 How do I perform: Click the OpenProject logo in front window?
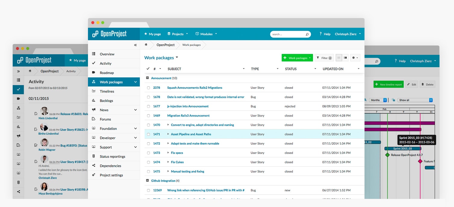tap(109, 34)
